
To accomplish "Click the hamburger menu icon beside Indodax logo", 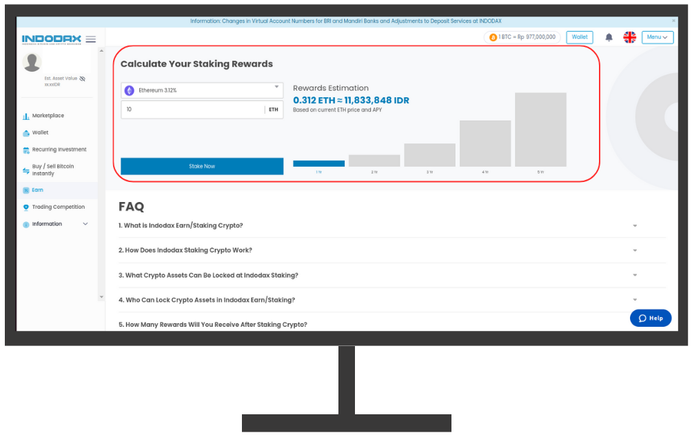I will [90, 39].
